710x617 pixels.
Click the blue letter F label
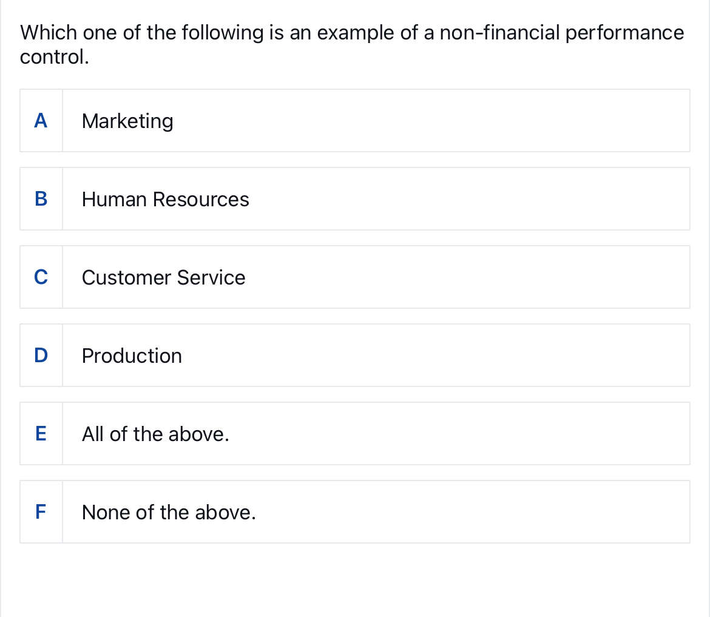click(x=40, y=512)
